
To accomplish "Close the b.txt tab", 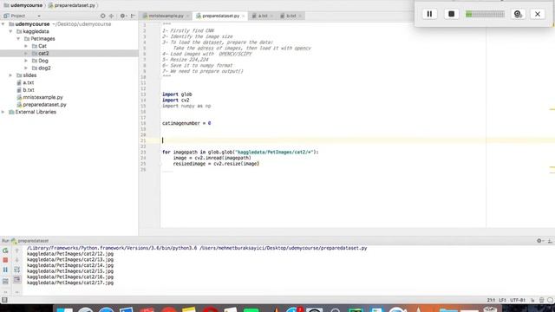I will coord(300,16).
